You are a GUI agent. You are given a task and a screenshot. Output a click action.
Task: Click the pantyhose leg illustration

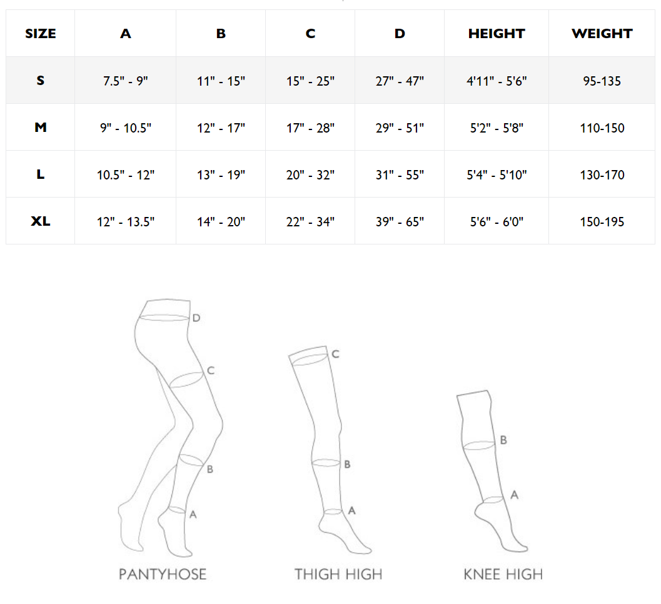tap(170, 428)
